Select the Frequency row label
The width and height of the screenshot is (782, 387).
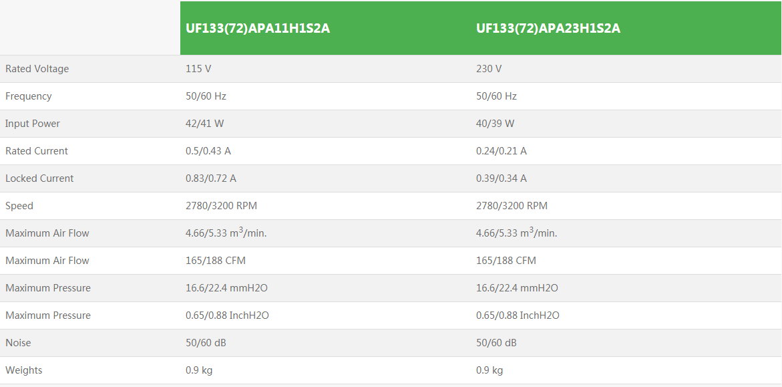click(28, 96)
